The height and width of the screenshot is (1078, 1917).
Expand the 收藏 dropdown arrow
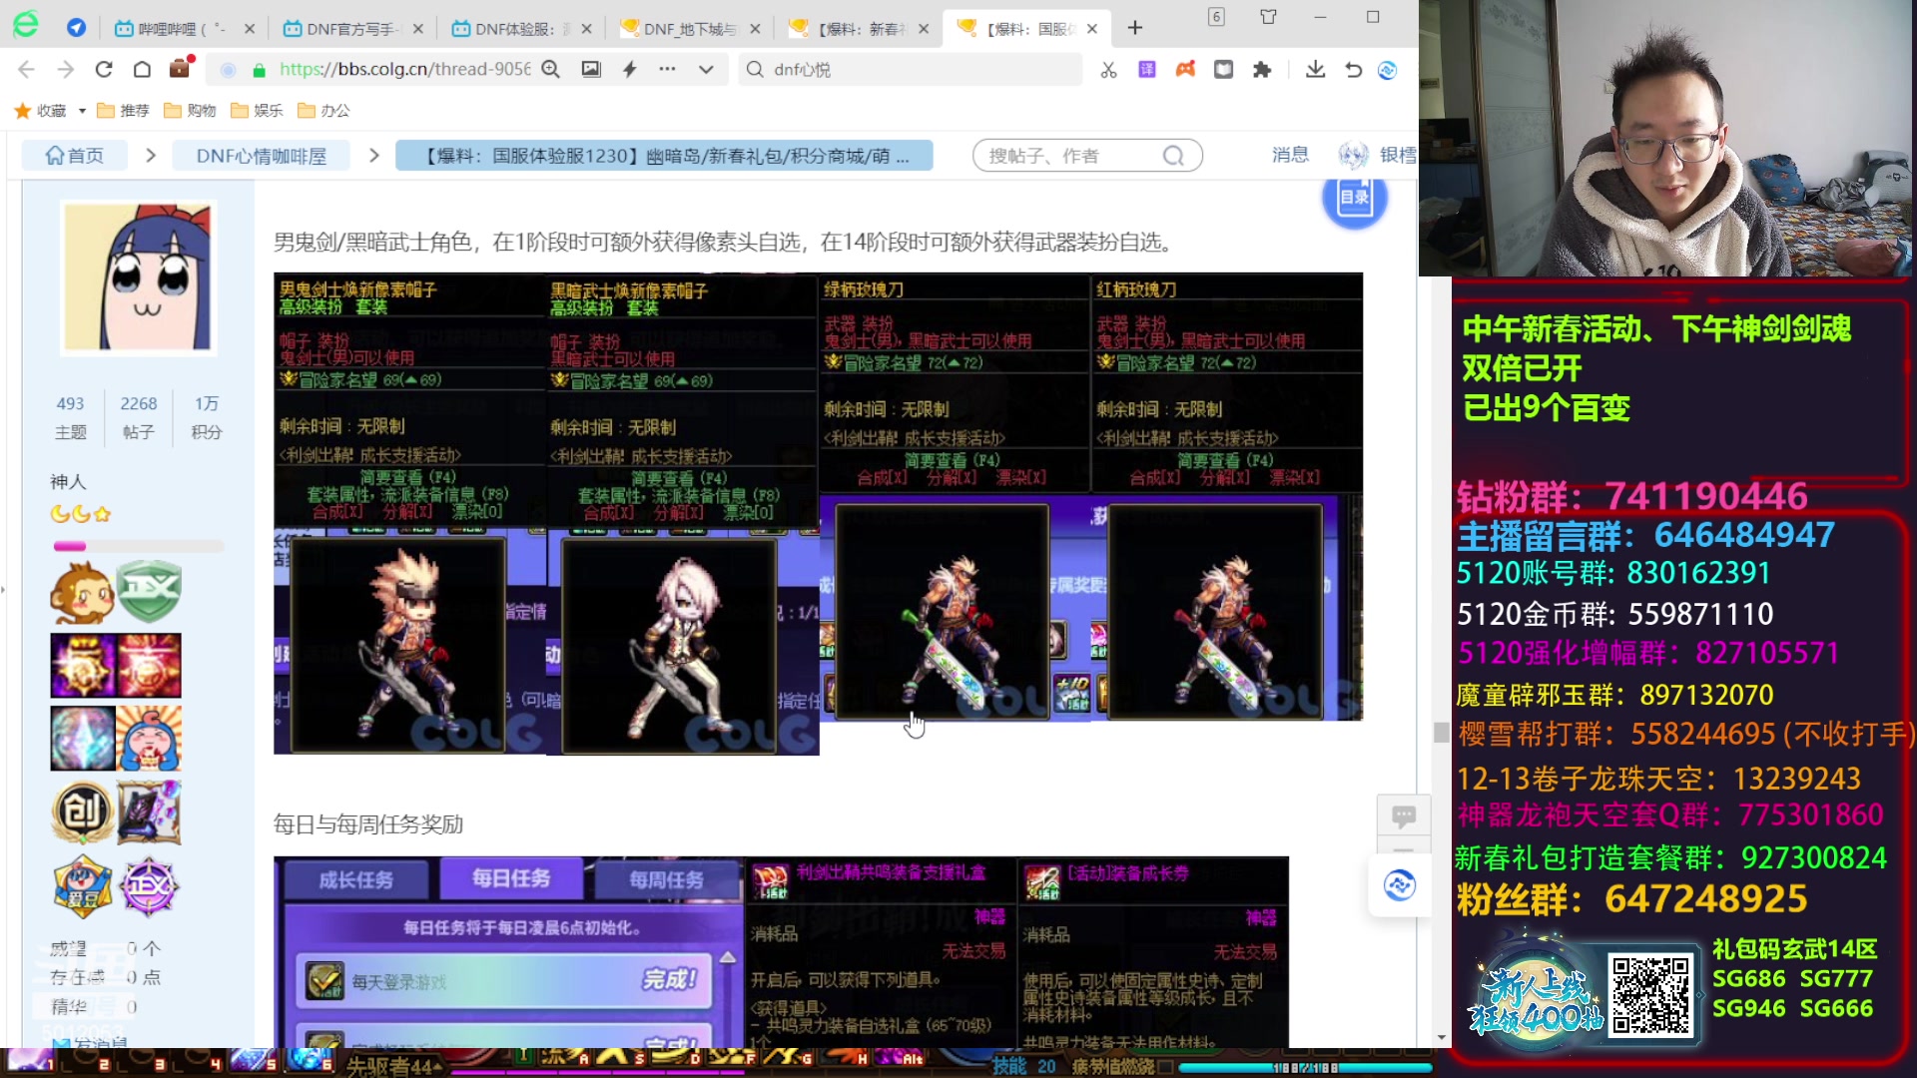pyautogui.click(x=82, y=111)
